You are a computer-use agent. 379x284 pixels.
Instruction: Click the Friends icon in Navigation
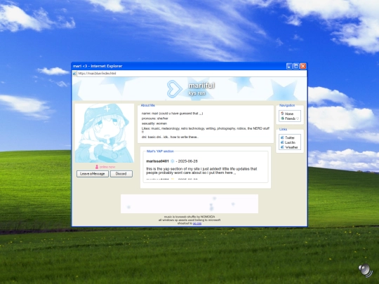tap(282, 119)
